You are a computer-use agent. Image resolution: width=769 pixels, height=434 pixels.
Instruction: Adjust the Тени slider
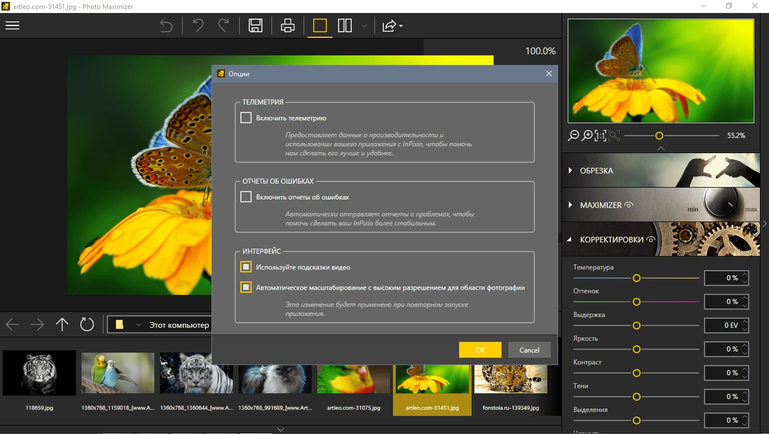pos(637,397)
